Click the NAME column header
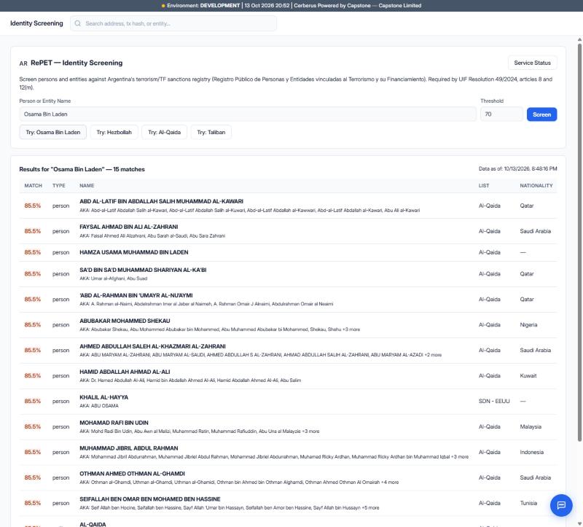 (x=87, y=186)
